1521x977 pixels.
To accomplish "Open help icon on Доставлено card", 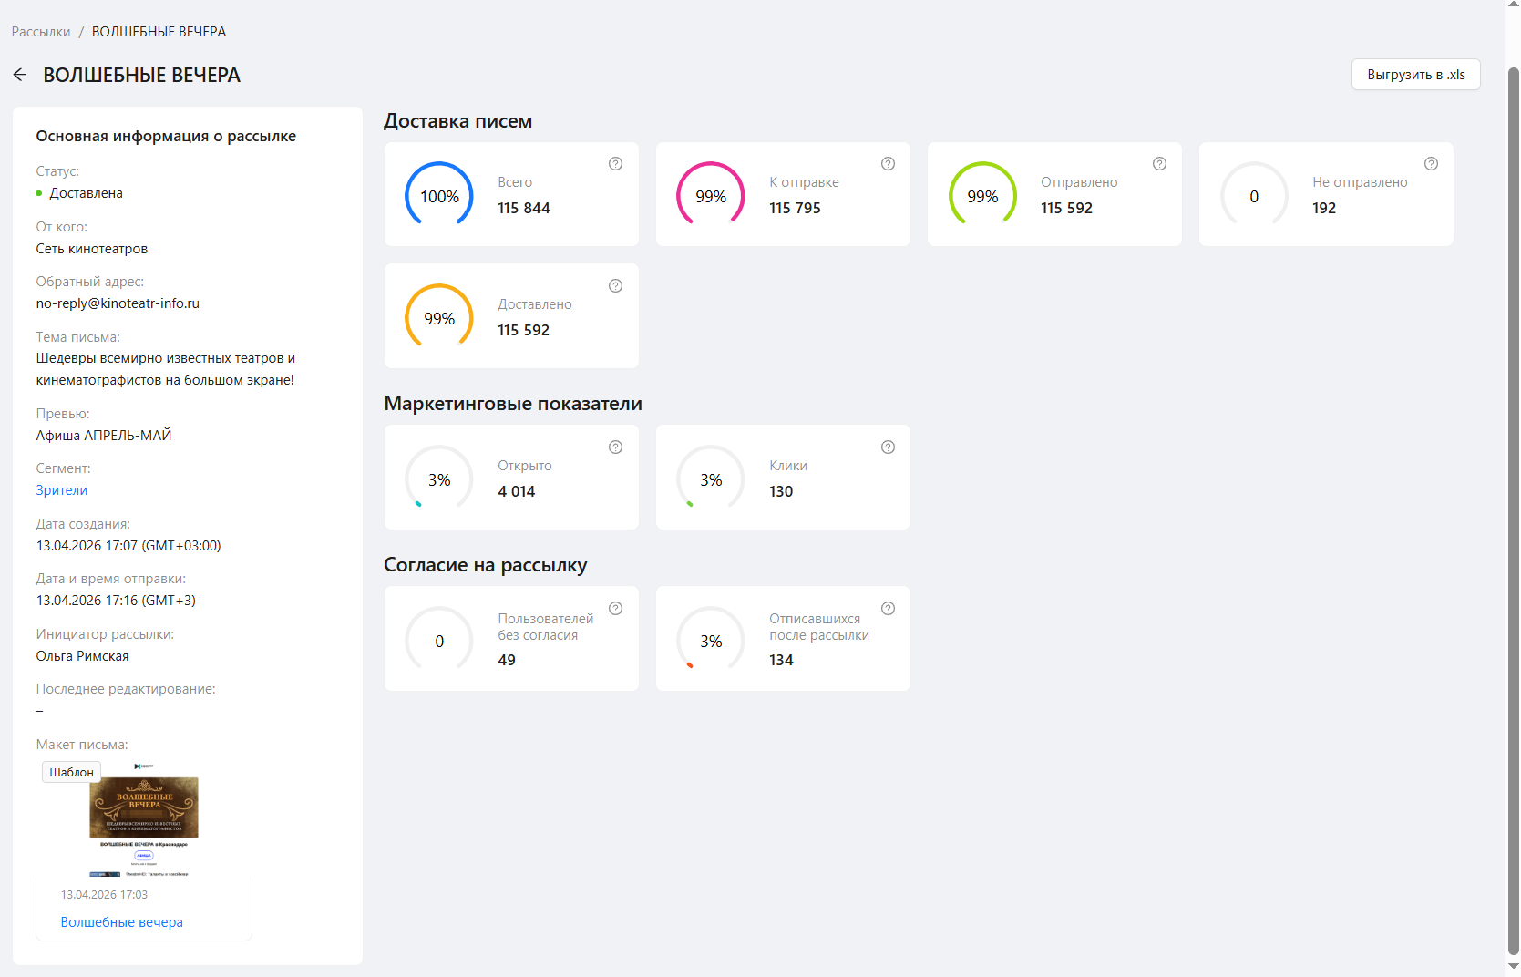I will click(615, 286).
